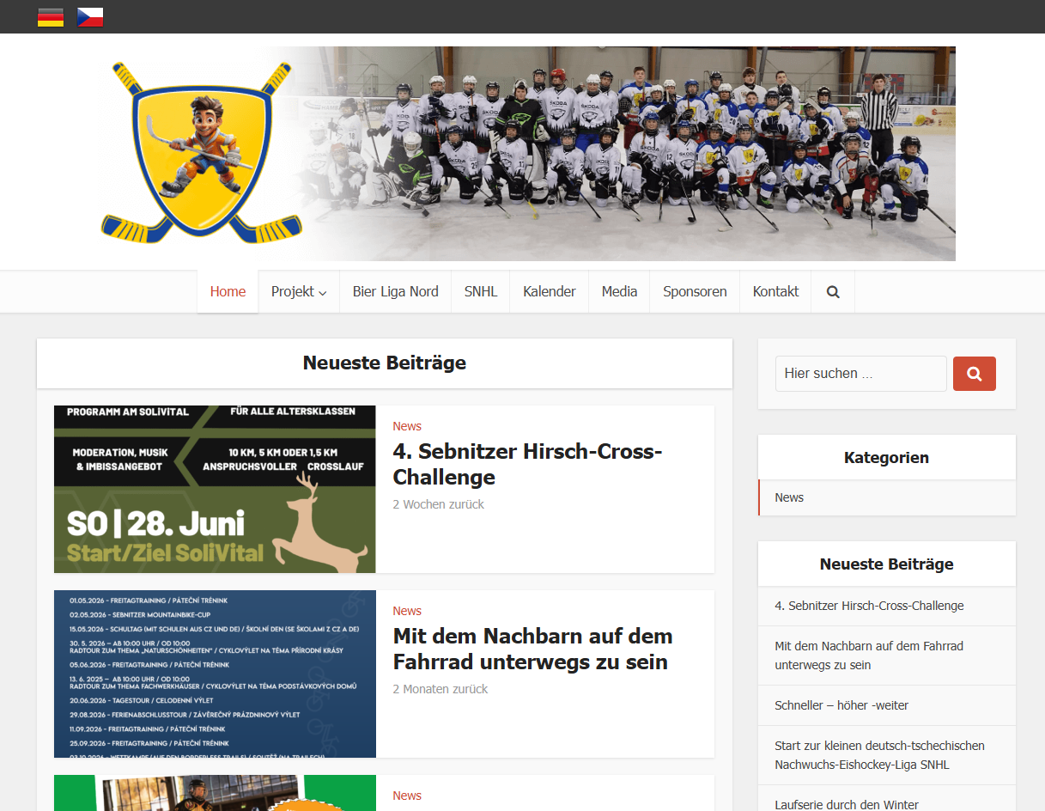Click the third post's partially visible thumbnail
This screenshot has height=811, width=1045.
click(x=215, y=793)
